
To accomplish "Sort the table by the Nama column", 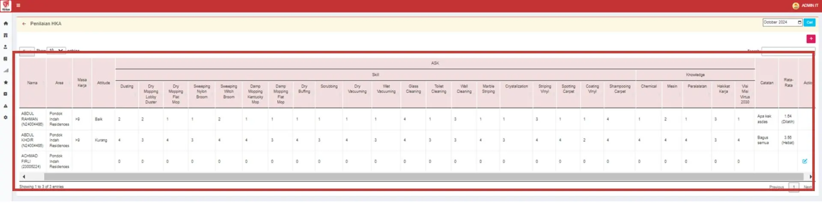I will point(33,83).
